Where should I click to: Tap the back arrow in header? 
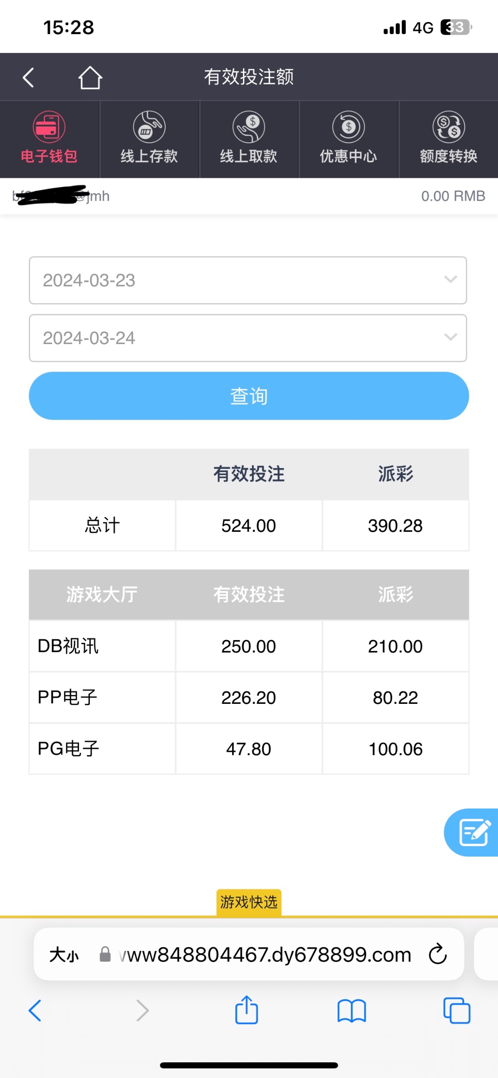tap(28, 77)
